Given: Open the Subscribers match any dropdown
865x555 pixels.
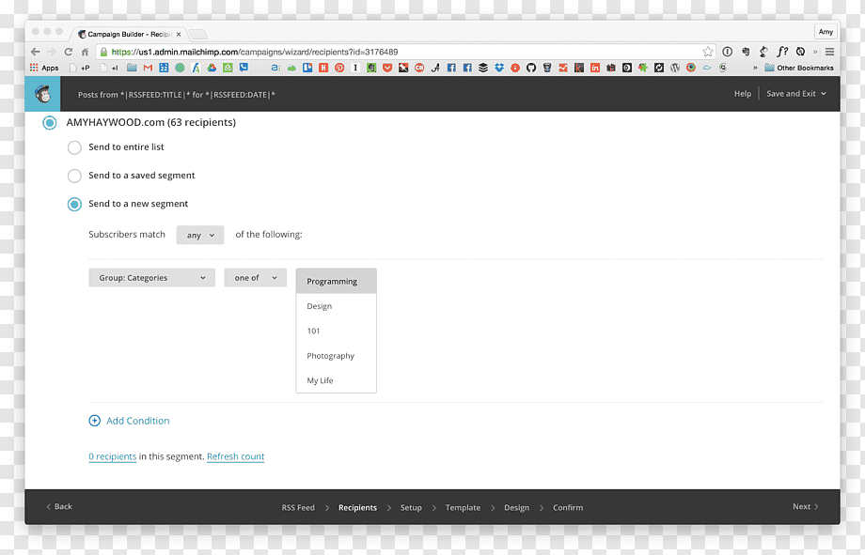Looking at the screenshot, I should coord(200,235).
